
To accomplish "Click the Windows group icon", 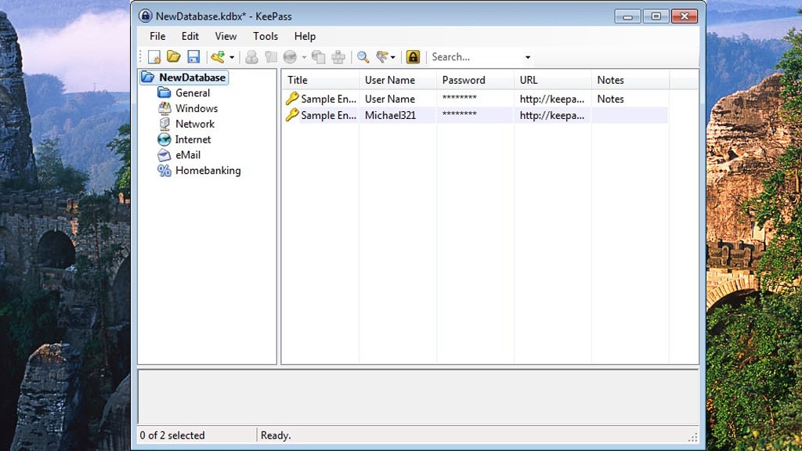I will point(164,108).
